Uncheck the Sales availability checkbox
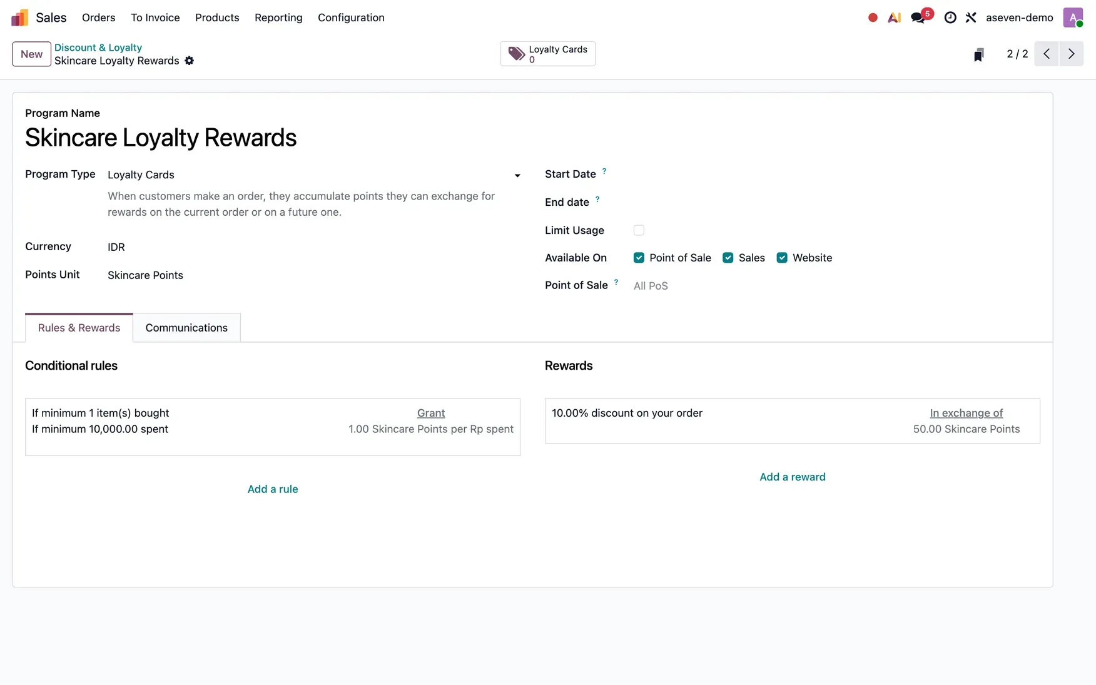This screenshot has height=685, width=1096. click(728, 258)
